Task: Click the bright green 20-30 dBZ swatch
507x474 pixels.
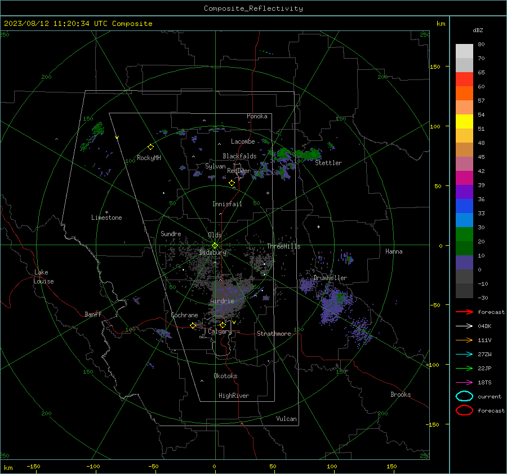Action: tap(464, 234)
